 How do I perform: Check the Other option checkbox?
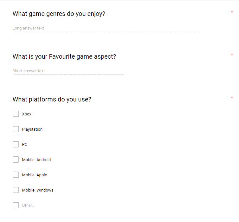16,206
